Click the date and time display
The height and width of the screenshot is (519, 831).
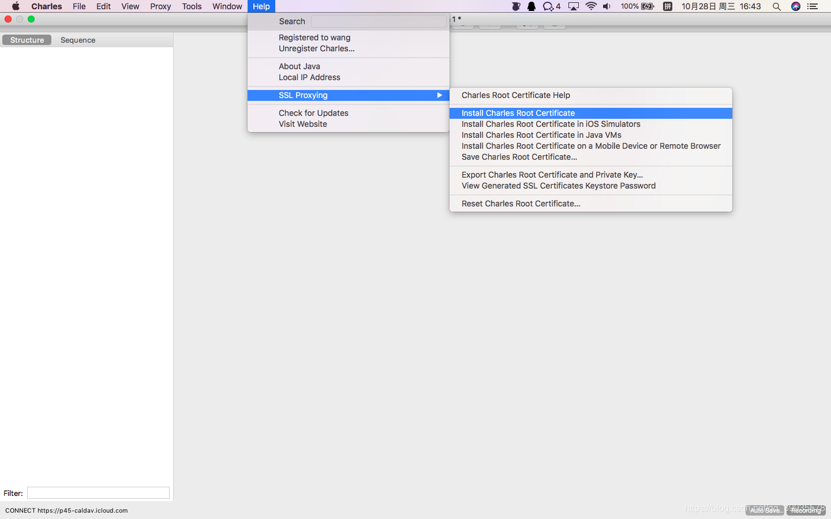tap(721, 6)
